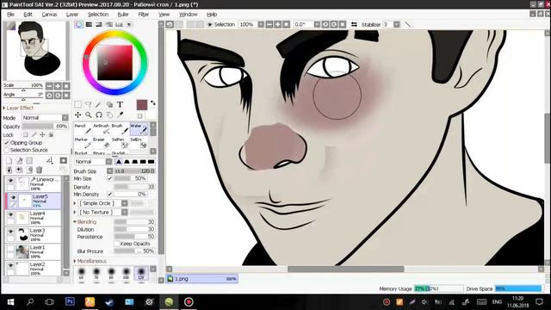Click the navigator preview thumbnail
551x310 pixels.
36,50
